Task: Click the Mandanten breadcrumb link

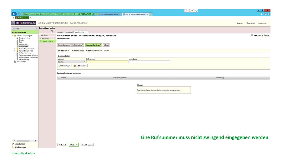Action: [69, 32]
